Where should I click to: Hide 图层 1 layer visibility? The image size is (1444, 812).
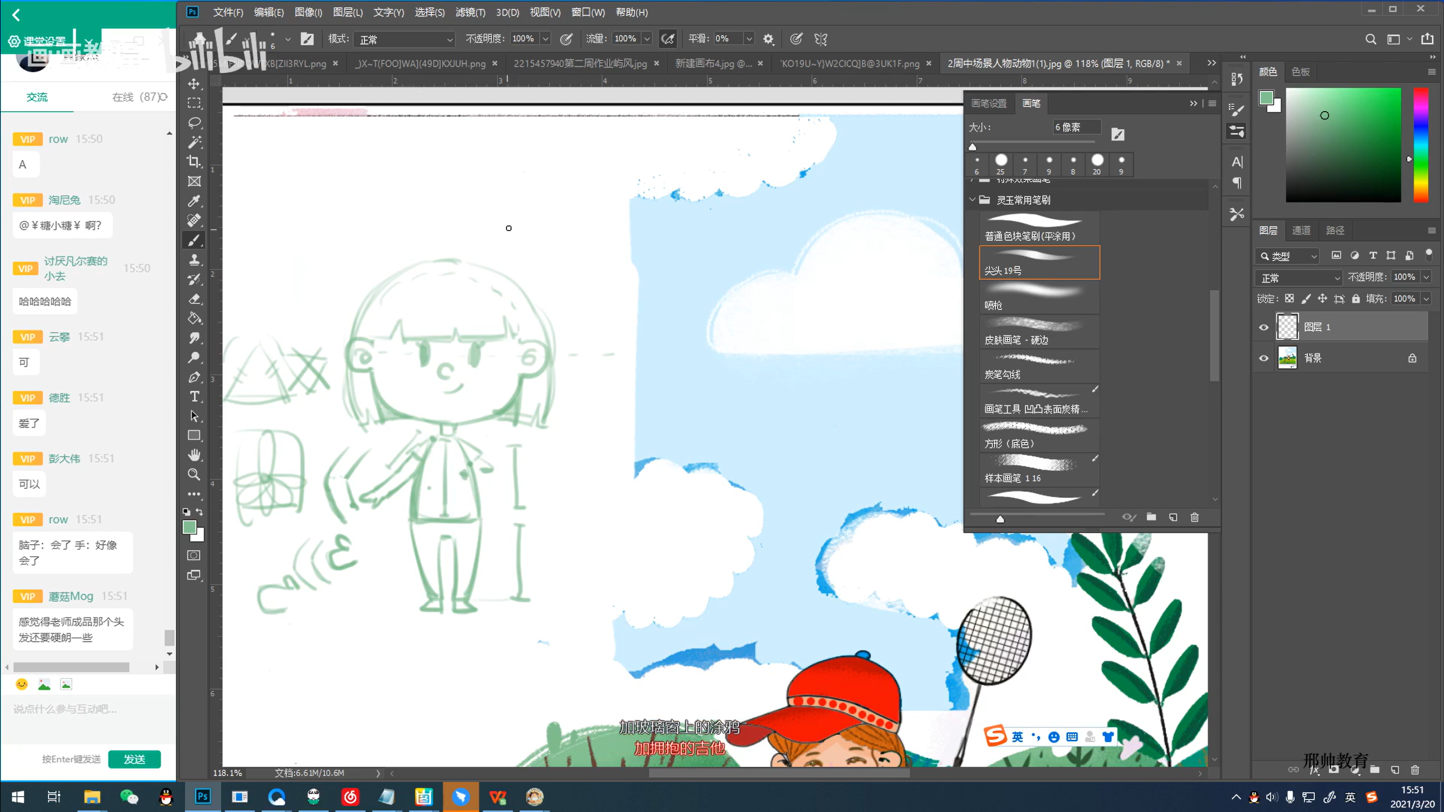[1263, 327]
